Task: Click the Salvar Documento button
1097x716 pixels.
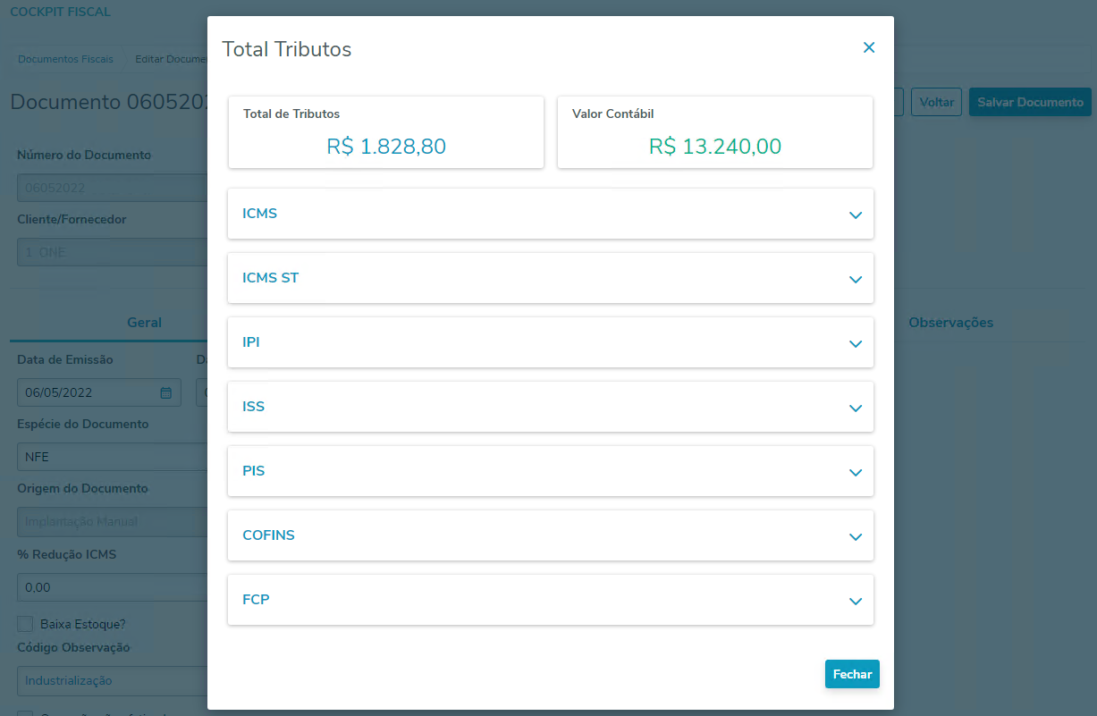Action: (1030, 102)
